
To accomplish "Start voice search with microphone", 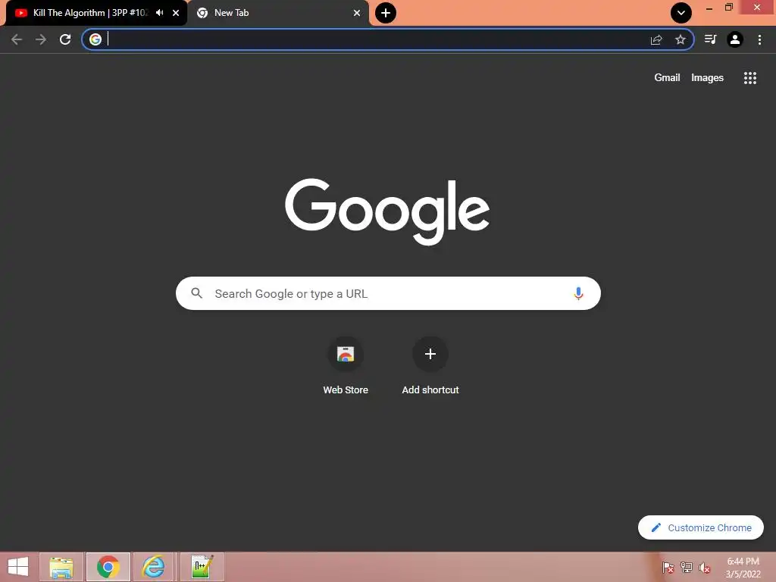I will tap(578, 293).
